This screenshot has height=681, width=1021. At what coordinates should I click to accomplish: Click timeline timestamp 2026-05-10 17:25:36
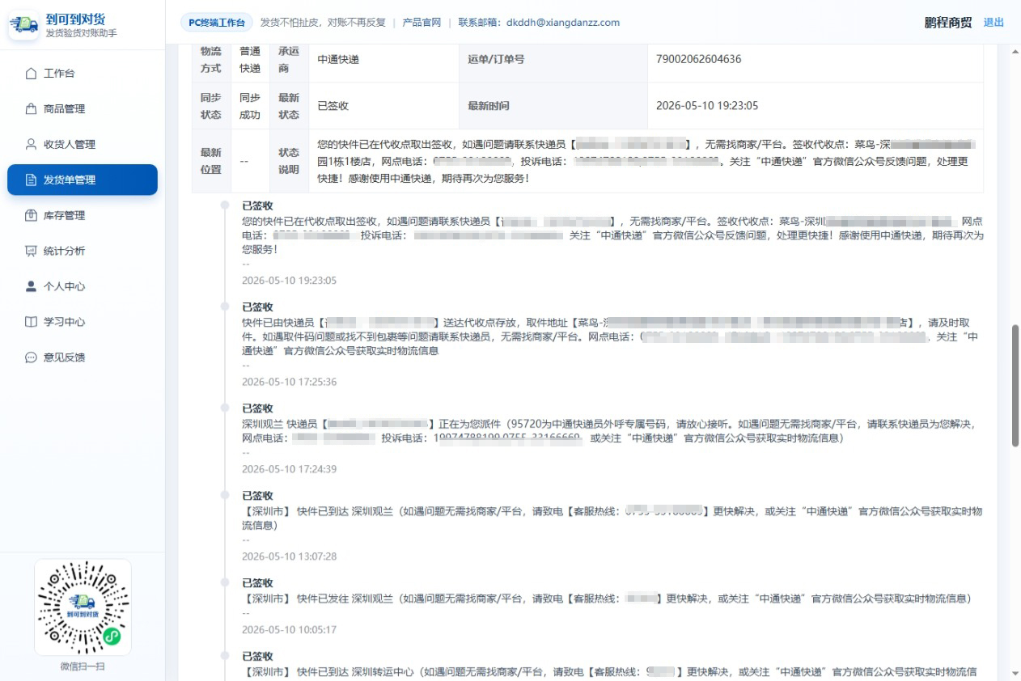289,382
